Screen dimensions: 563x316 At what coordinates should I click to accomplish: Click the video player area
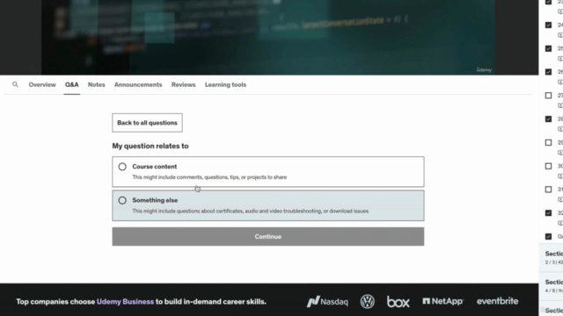click(x=268, y=37)
